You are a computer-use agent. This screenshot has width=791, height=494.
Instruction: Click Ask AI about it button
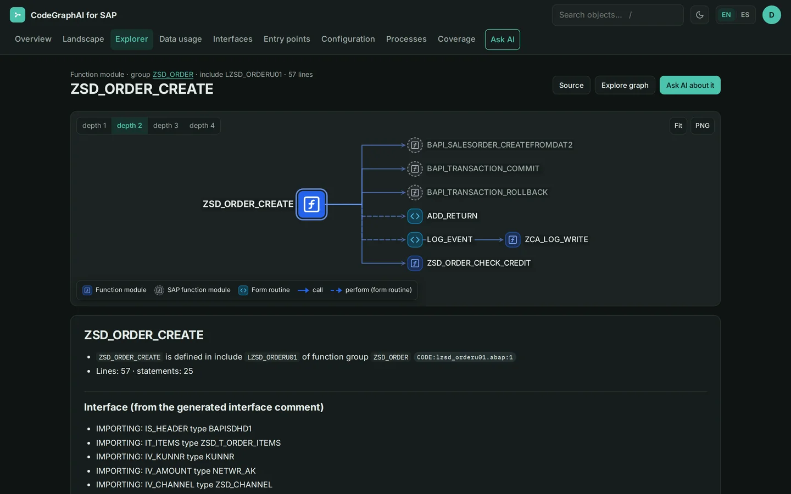(x=690, y=85)
